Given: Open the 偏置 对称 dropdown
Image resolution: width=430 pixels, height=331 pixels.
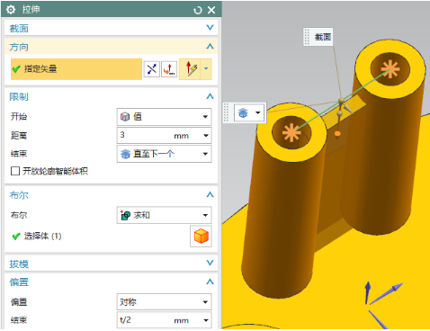Looking at the screenshot, I should tap(164, 301).
